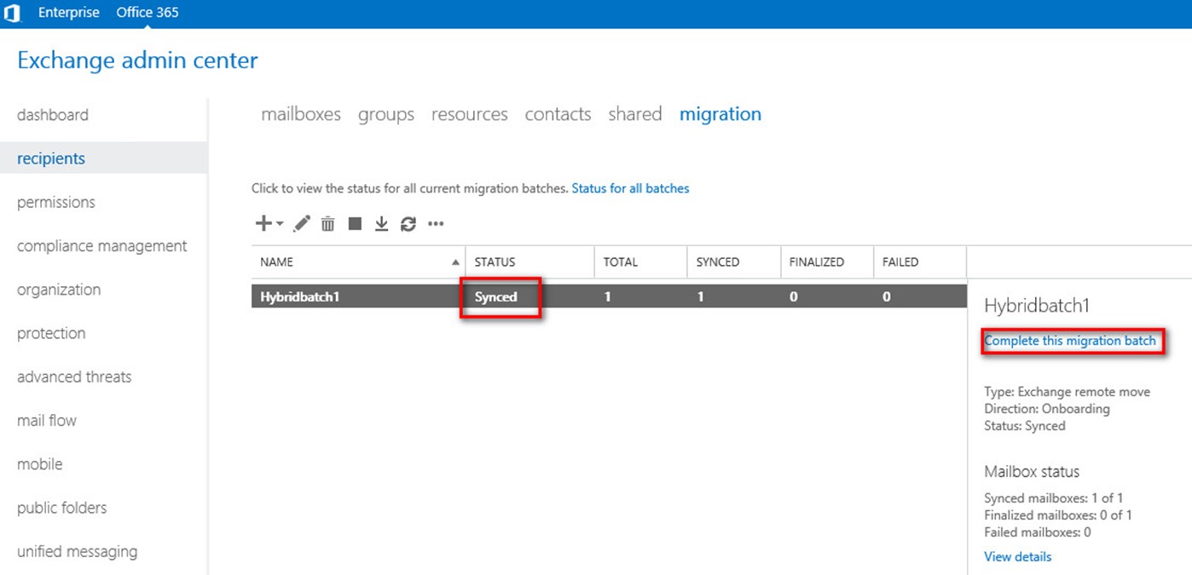Screen dimensions: 1192x575
Task: Open organization in the sidebar
Action: click(59, 290)
